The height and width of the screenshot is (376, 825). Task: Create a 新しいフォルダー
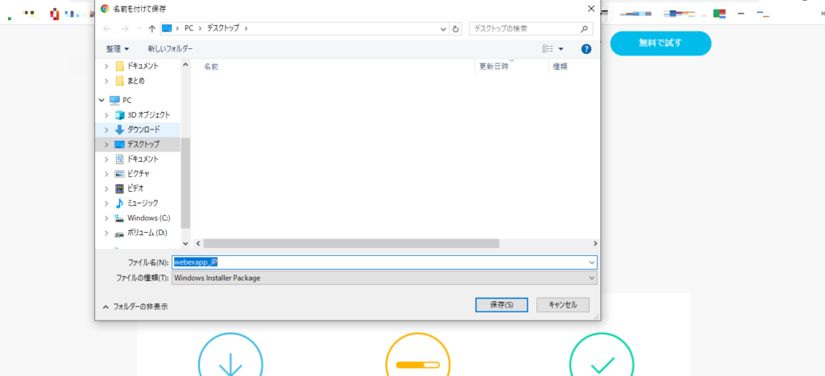(x=170, y=48)
